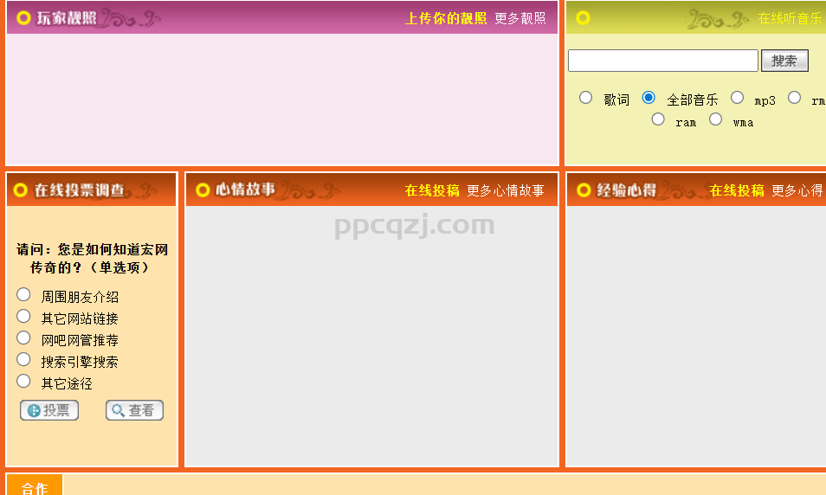The image size is (826, 495).
Task: Click the 投票 vote button
Action: click(x=49, y=411)
